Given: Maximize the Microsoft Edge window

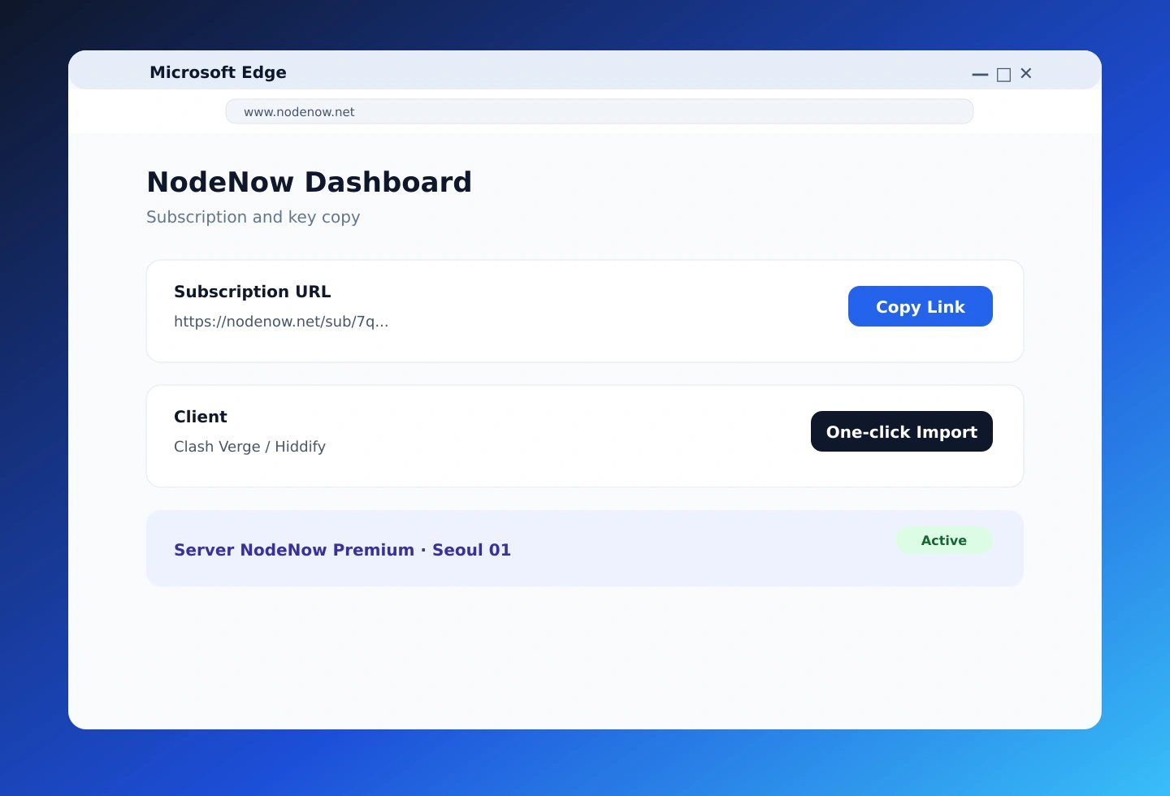Looking at the screenshot, I should tap(1003, 74).
